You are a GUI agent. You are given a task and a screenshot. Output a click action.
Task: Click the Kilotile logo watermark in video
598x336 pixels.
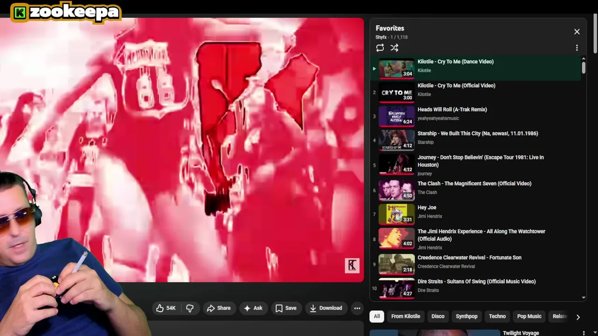[x=352, y=265]
